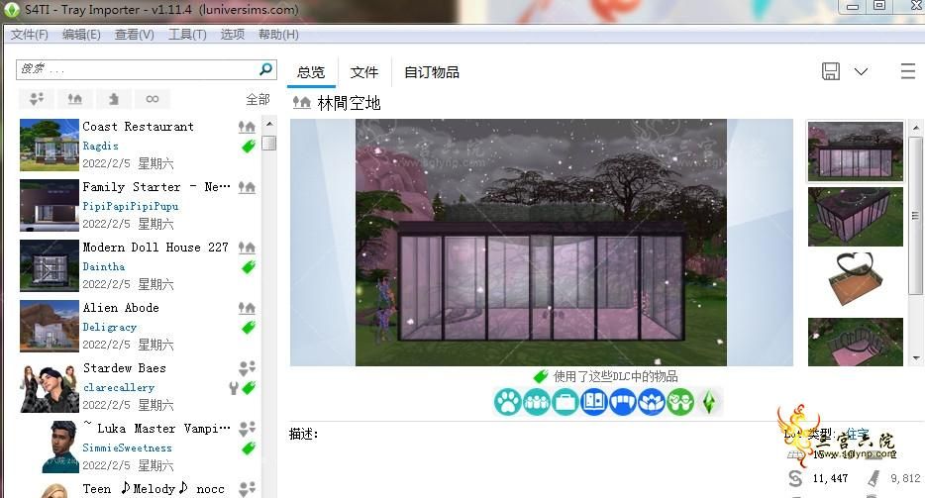Select the Alien Abode entry
The image size is (925, 498).
(140, 326)
